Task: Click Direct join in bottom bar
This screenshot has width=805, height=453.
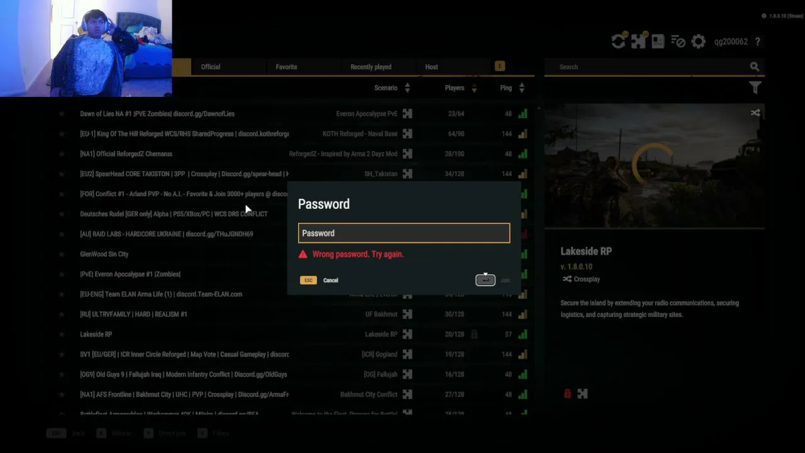Action: (x=173, y=433)
